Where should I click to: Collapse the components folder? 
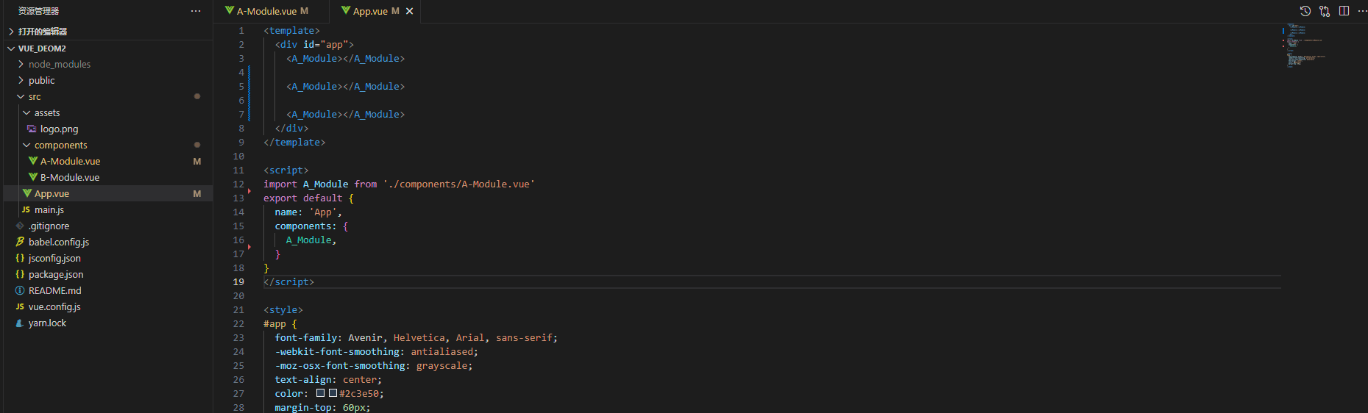click(x=26, y=145)
